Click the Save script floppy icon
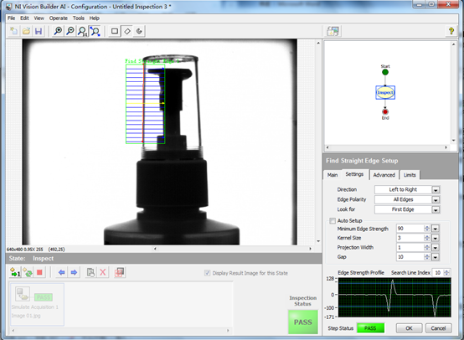 (x=39, y=31)
